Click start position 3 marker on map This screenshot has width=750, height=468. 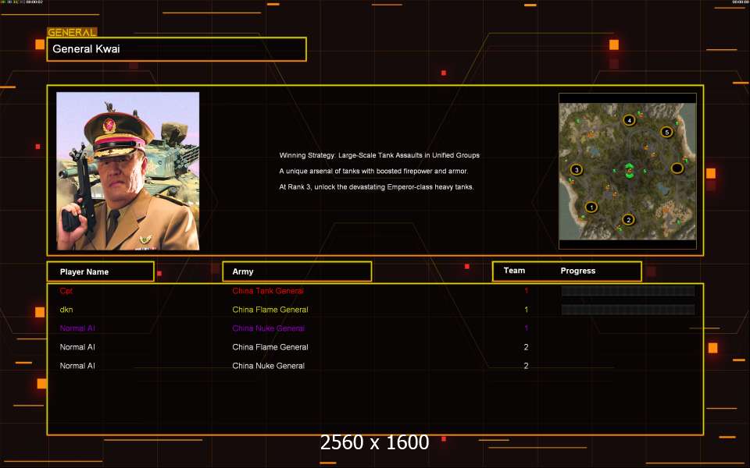coord(577,169)
